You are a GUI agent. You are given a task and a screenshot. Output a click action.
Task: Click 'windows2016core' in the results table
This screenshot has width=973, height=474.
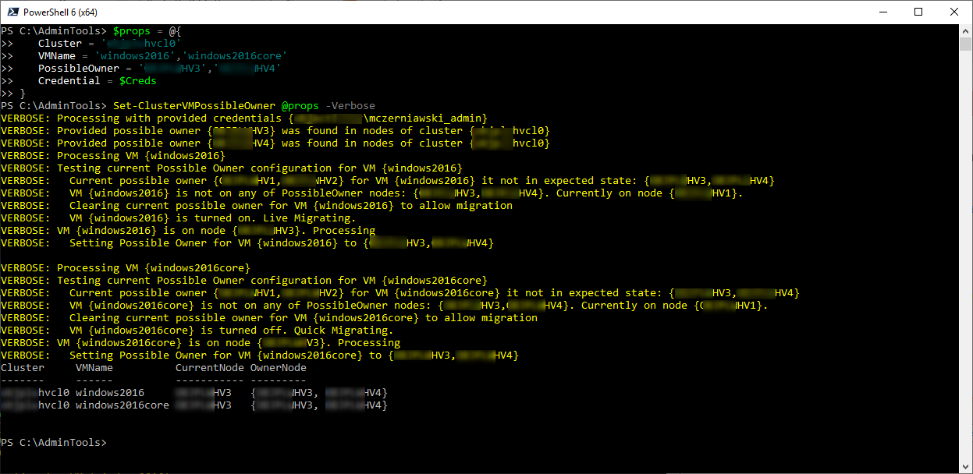tap(122, 405)
